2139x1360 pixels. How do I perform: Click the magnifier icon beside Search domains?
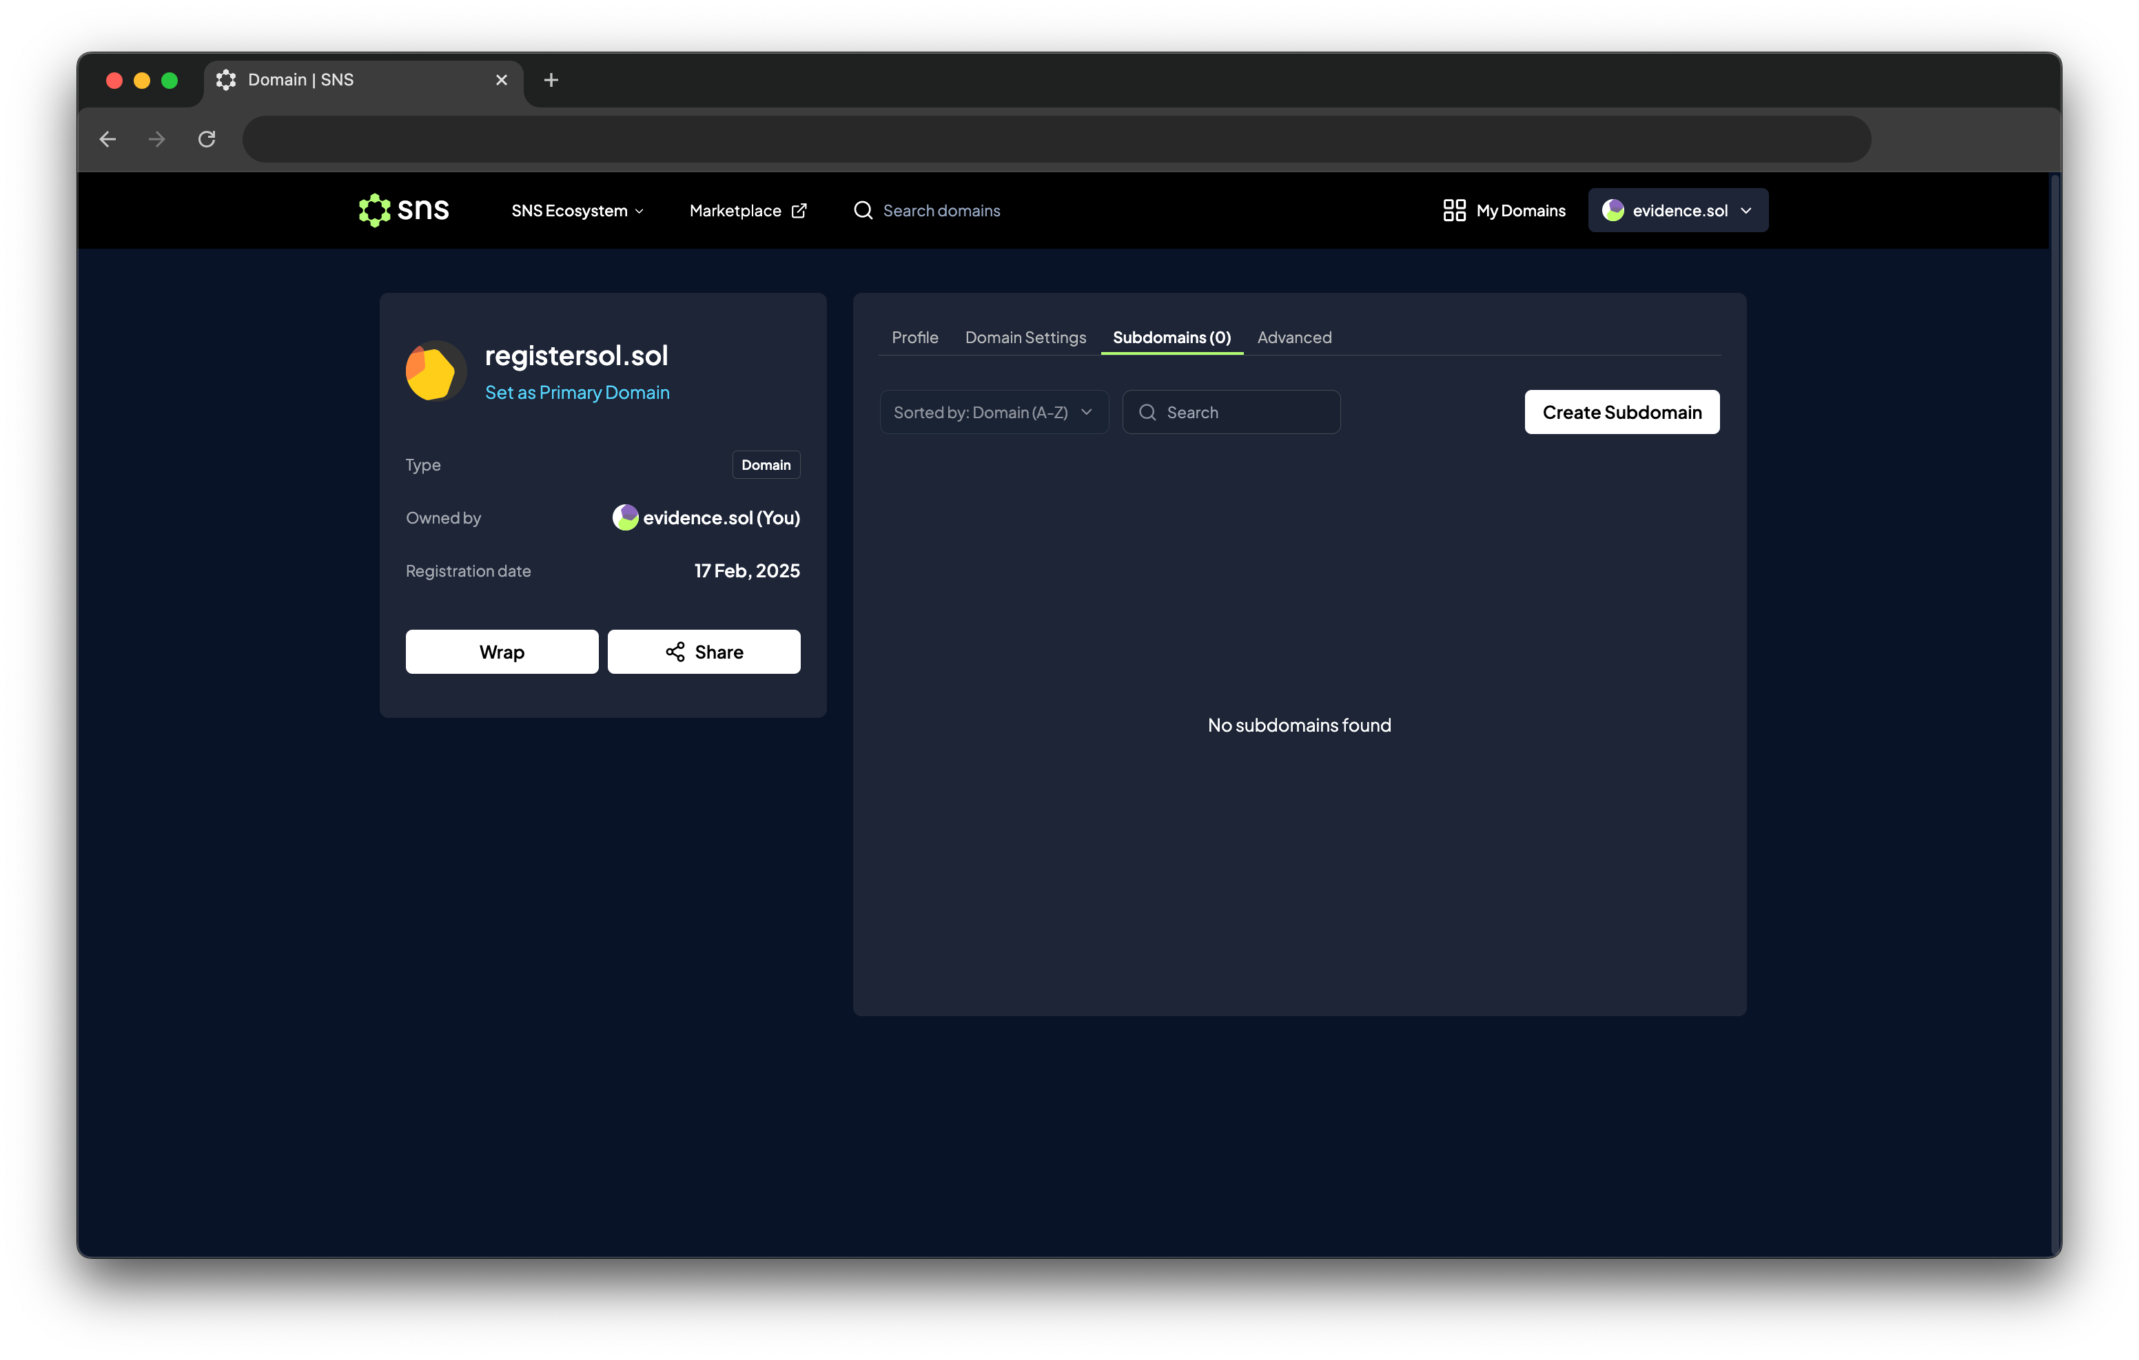pyautogui.click(x=863, y=211)
